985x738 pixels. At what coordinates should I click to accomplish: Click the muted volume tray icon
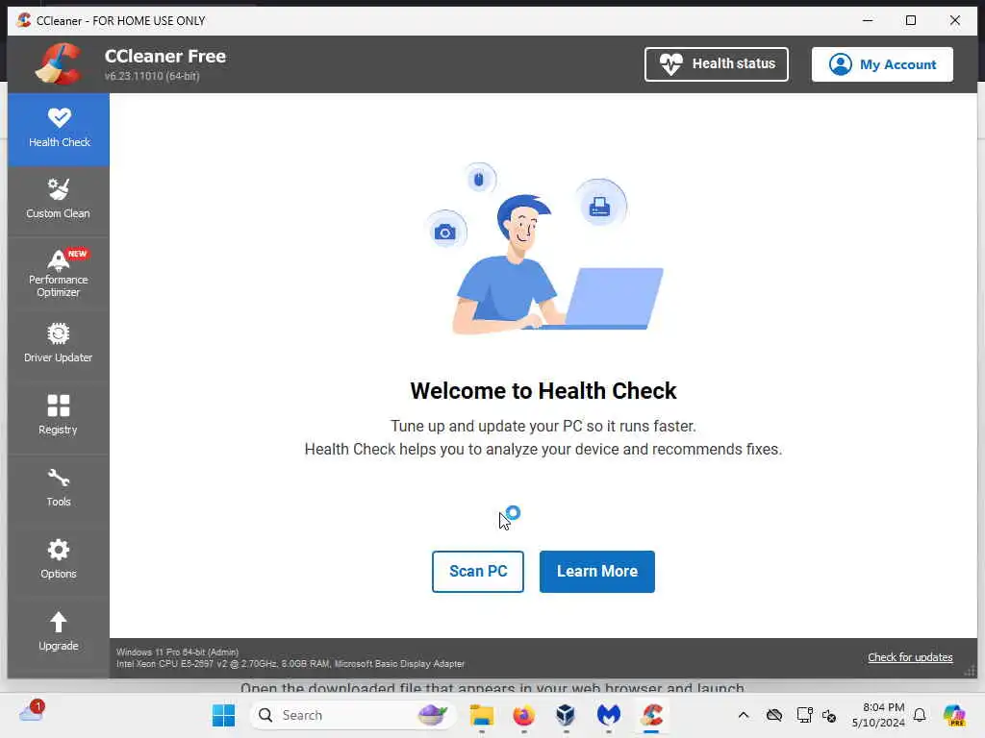(x=829, y=715)
